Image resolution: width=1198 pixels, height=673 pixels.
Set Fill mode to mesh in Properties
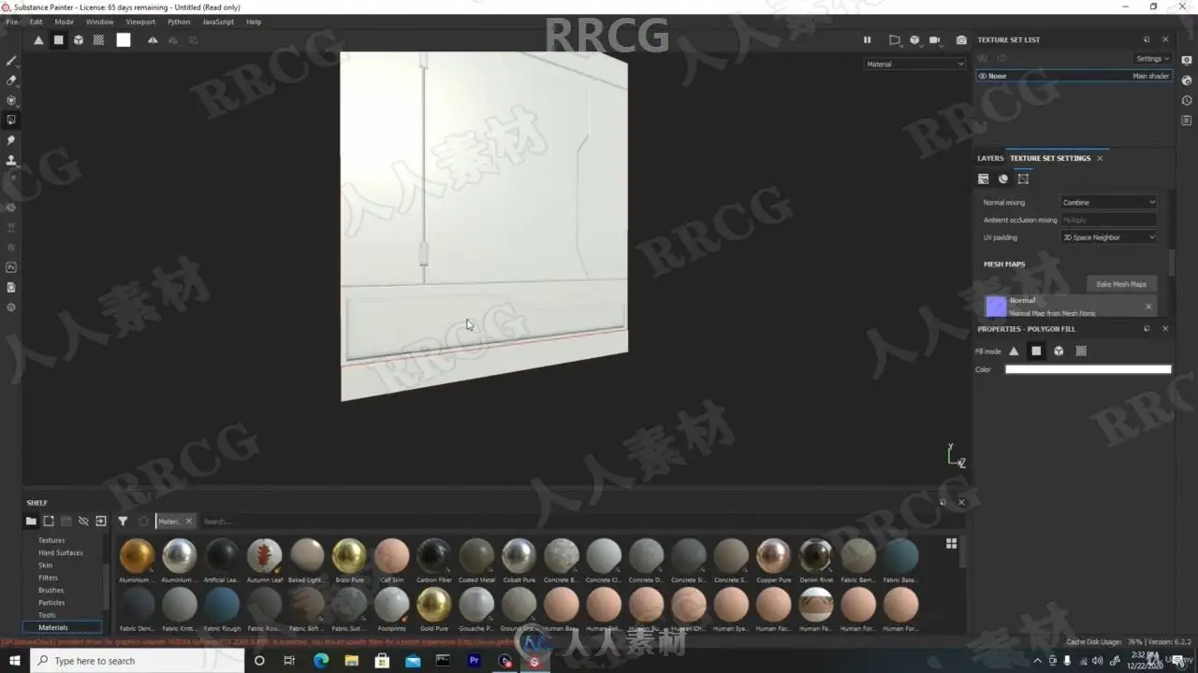click(1059, 351)
